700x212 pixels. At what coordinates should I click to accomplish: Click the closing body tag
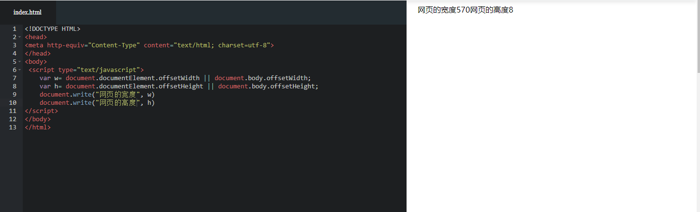[38, 119]
